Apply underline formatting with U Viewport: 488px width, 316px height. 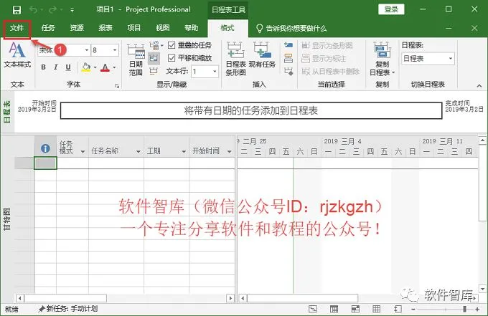click(x=68, y=67)
